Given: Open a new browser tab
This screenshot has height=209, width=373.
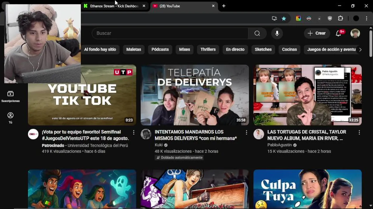Looking at the screenshot, I should click(224, 6).
